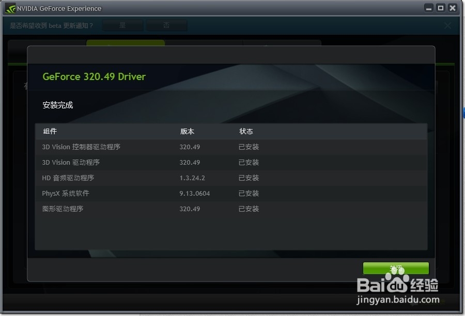Click version 1.3.24.2 cell
The width and height of the screenshot is (465, 316).
click(192, 178)
